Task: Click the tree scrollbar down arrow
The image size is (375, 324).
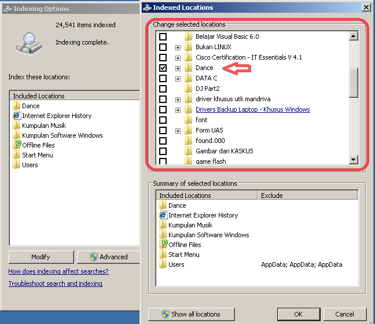Action: [354, 160]
